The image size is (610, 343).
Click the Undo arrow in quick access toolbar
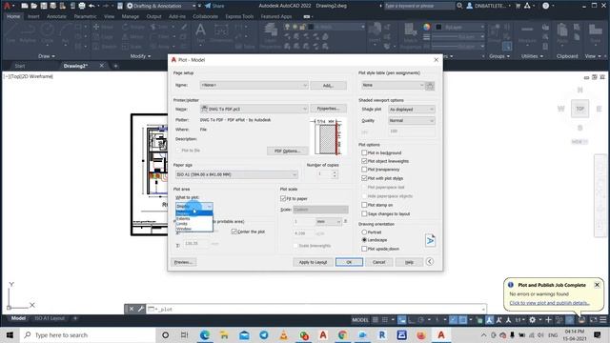pos(91,6)
